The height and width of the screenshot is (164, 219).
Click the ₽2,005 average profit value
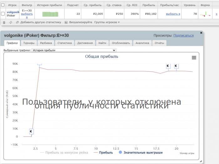click(98, 14)
